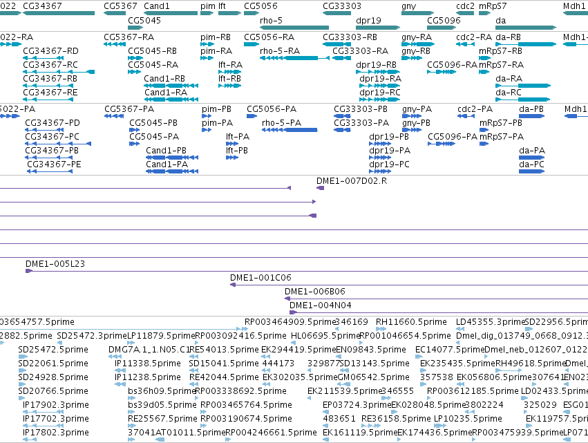
Task: Click the SD13143.5prime EST label
Action: pos(374,363)
